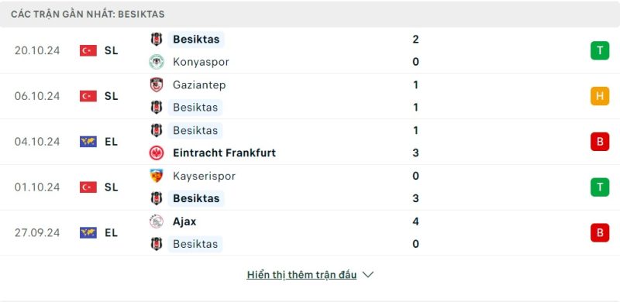Screen dimensions: 620x302
Task: Click the Turkish flag on 06.10.24 row
Action: (88, 96)
